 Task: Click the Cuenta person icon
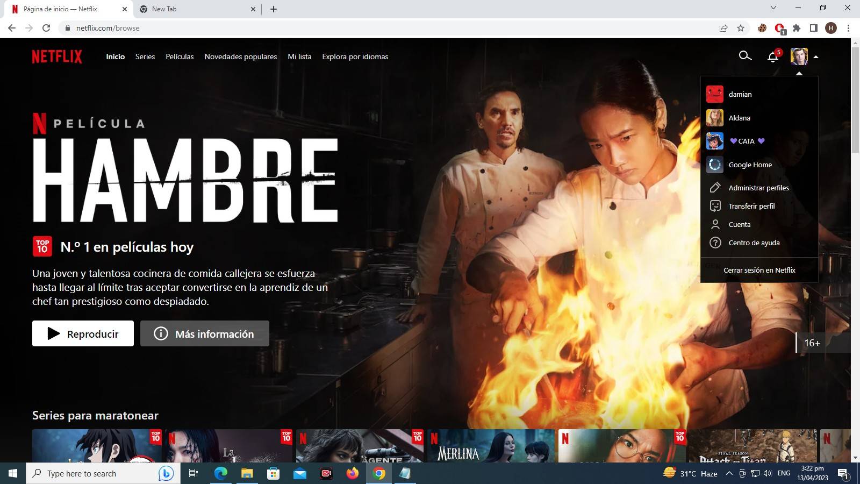click(x=715, y=224)
